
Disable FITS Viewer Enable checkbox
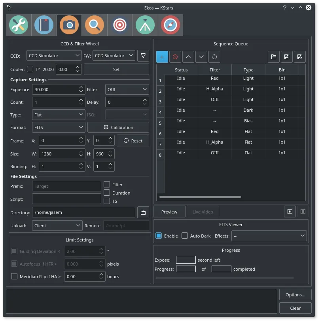pyautogui.click(x=159, y=236)
